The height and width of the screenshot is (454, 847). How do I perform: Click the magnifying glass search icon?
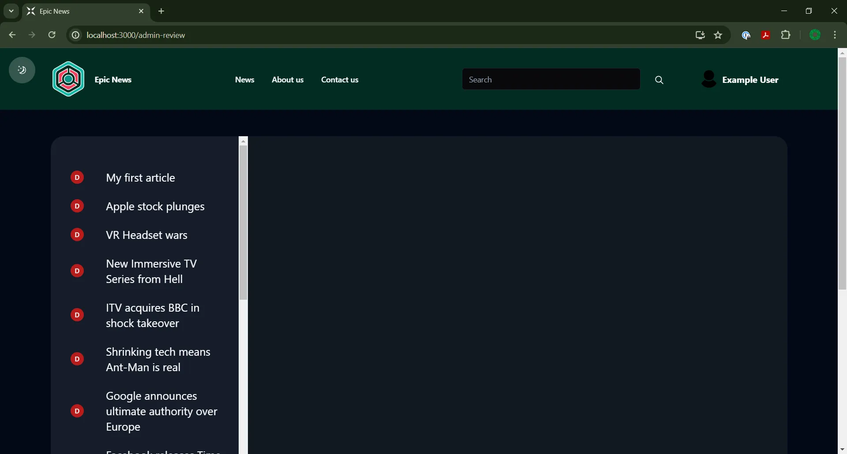click(x=659, y=80)
